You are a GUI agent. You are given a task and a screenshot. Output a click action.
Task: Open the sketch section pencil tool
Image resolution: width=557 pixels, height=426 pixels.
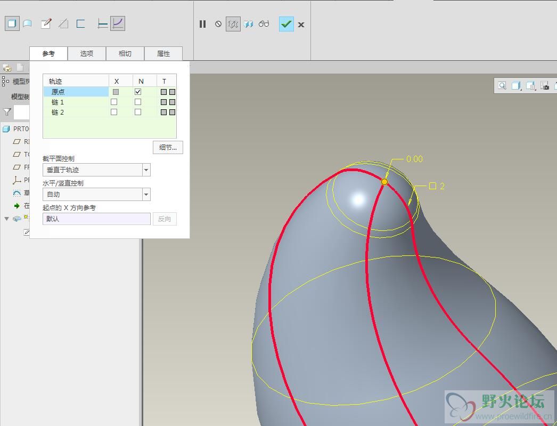tap(46, 23)
